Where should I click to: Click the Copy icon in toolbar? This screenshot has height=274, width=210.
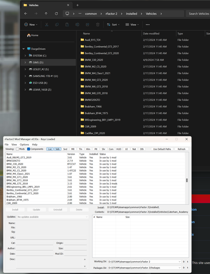pyautogui.click(x=57, y=25)
